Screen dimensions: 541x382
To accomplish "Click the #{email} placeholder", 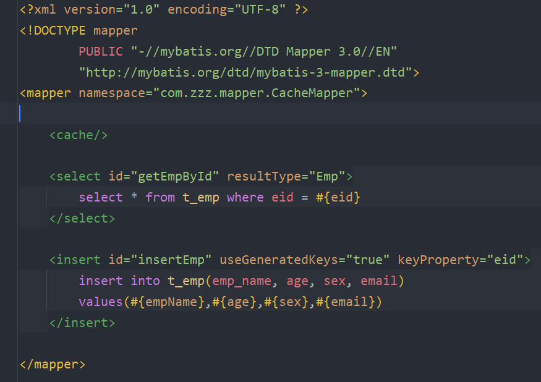I will (x=346, y=302).
